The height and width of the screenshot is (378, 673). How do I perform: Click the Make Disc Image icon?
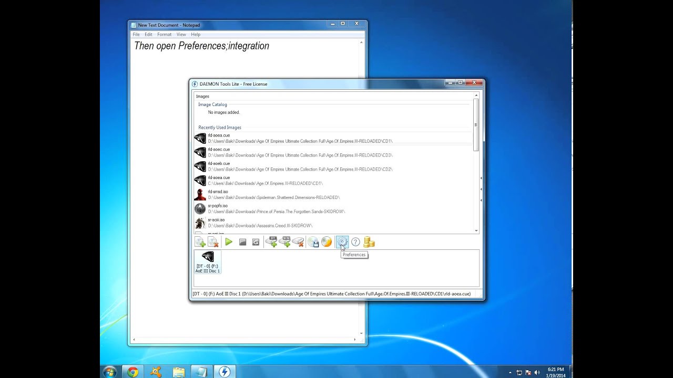point(313,242)
